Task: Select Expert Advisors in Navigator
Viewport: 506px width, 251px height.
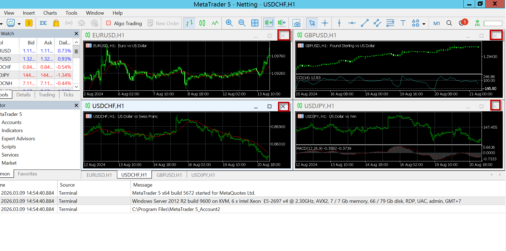Action: [x=18, y=139]
